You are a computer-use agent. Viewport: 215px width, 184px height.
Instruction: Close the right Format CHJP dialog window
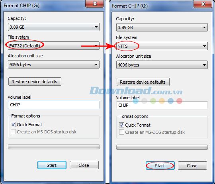click(x=203, y=4)
